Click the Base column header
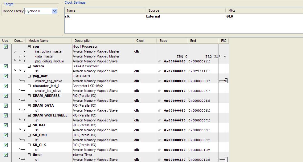The image size is (303, 162). [172, 41]
